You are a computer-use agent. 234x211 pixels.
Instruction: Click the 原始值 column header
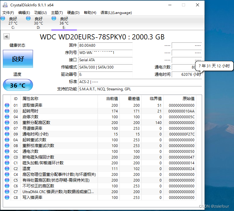(x=188, y=99)
